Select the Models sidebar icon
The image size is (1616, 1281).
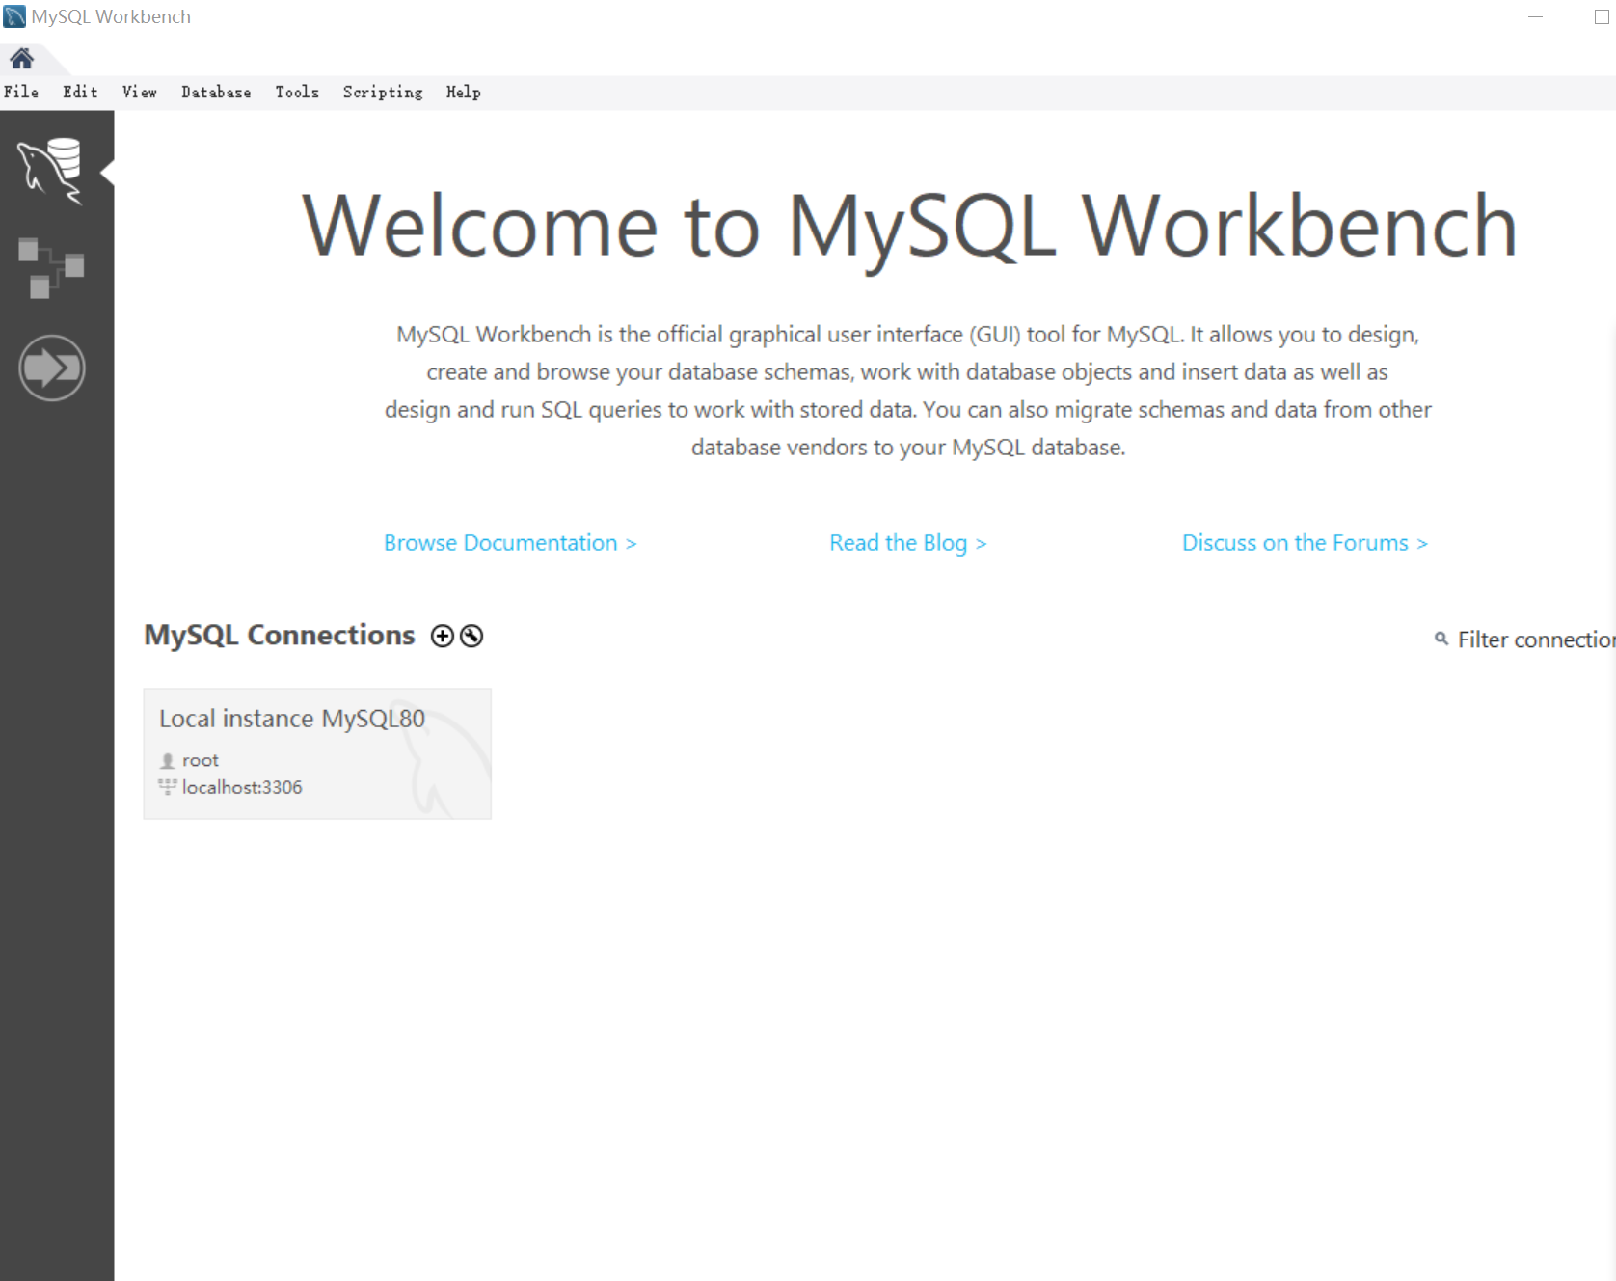[51, 267]
